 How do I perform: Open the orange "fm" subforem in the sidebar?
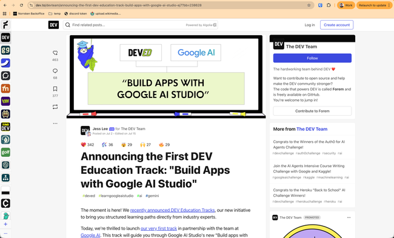click(x=5, y=88)
